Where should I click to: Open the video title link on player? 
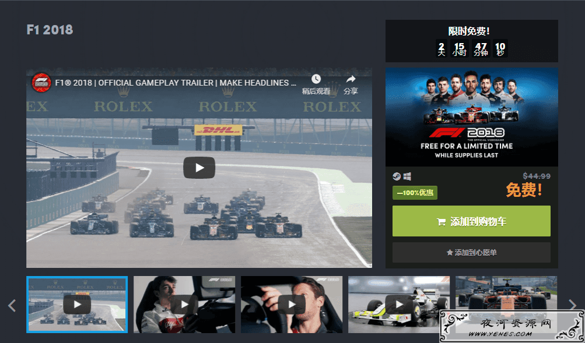[176, 83]
